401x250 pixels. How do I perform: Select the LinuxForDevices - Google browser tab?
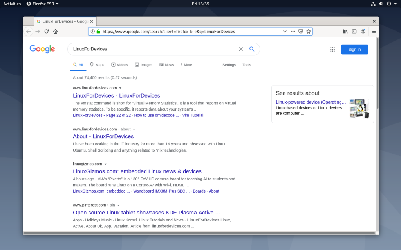tap(65, 21)
